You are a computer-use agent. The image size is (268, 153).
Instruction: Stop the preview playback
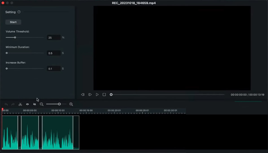(104, 95)
